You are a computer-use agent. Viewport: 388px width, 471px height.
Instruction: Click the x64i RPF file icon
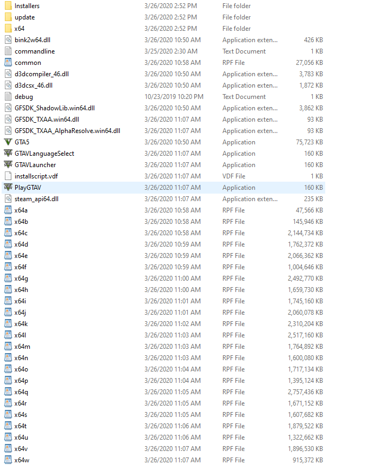coord(9,301)
